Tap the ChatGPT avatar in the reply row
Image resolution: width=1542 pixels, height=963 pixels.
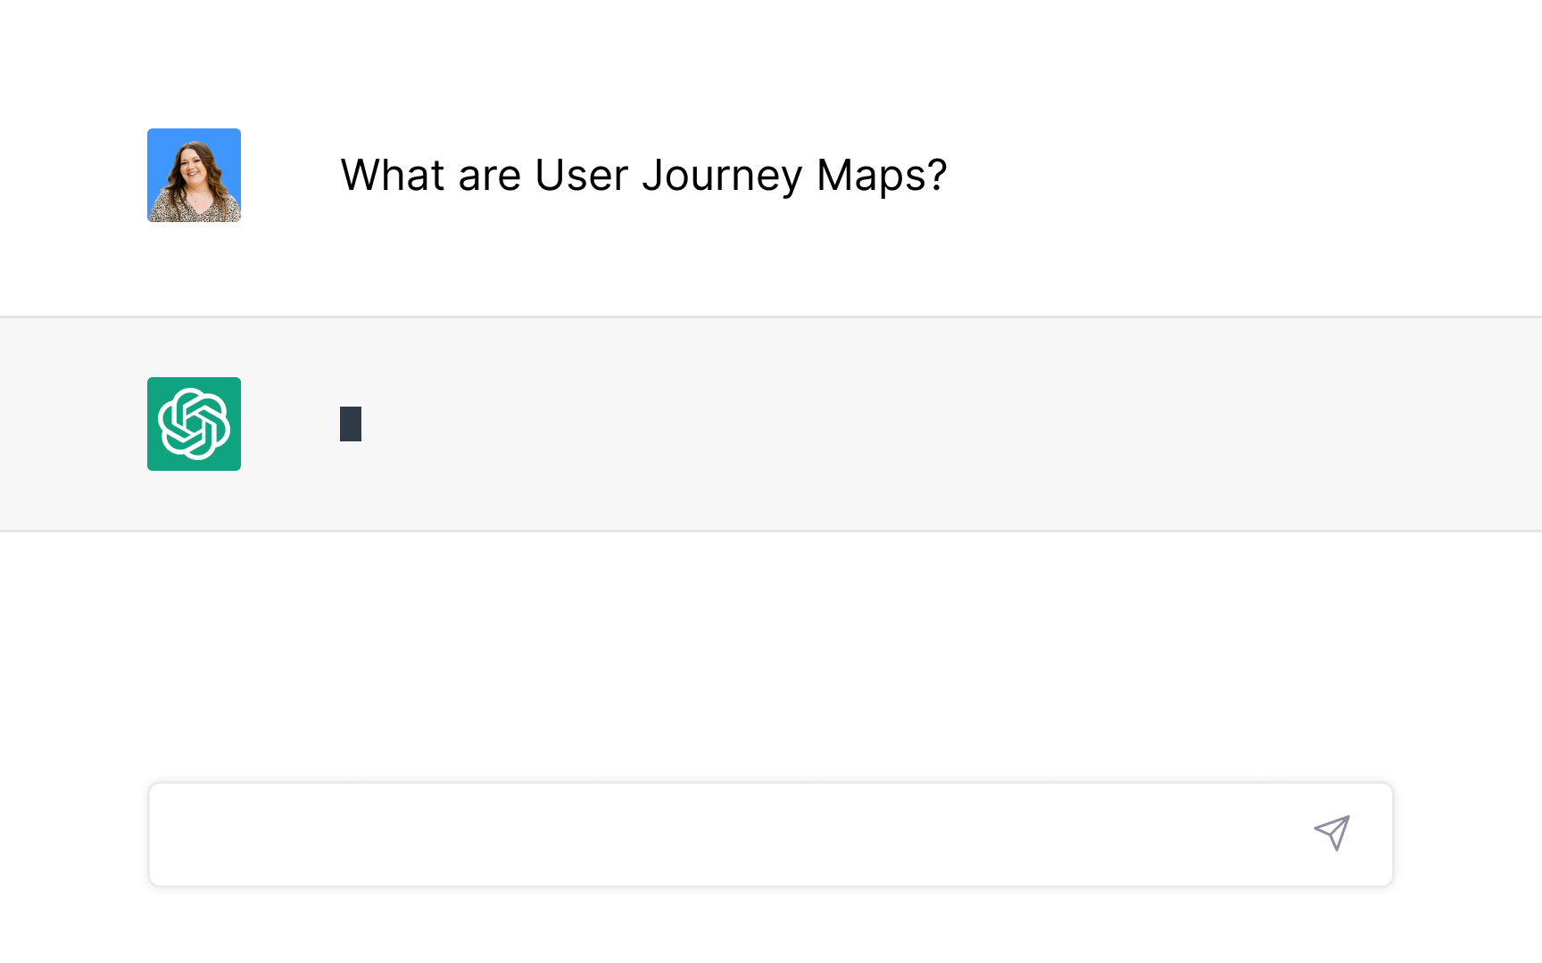tap(194, 424)
